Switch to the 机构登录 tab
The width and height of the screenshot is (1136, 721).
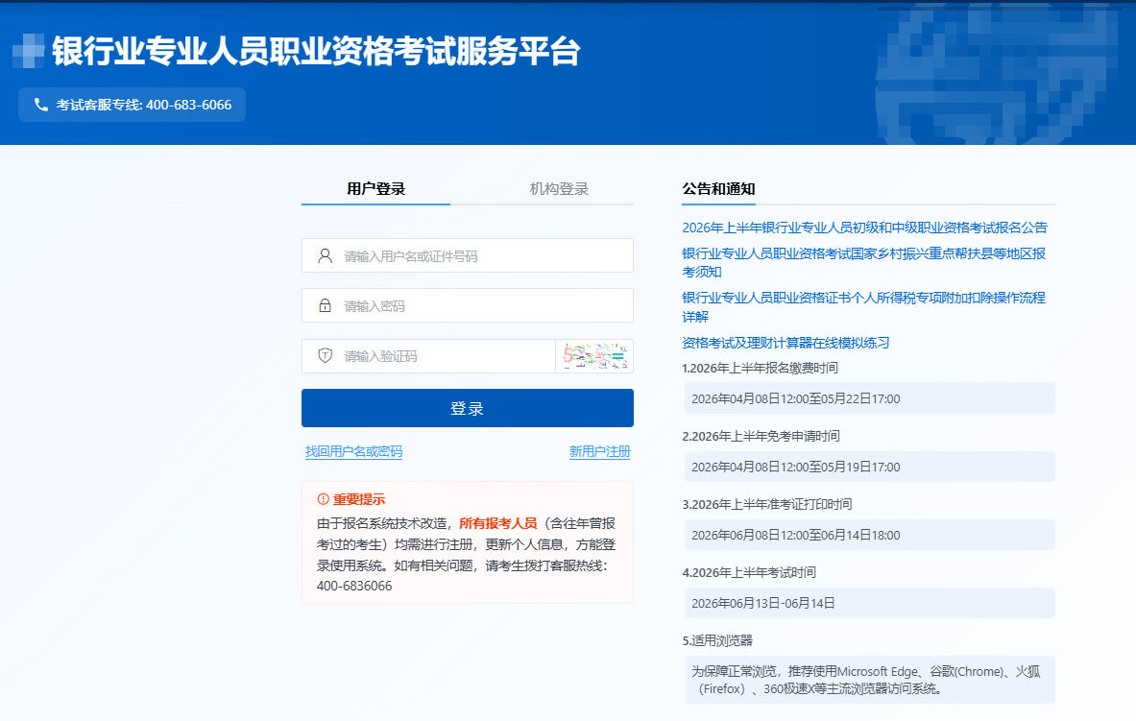coord(559,189)
